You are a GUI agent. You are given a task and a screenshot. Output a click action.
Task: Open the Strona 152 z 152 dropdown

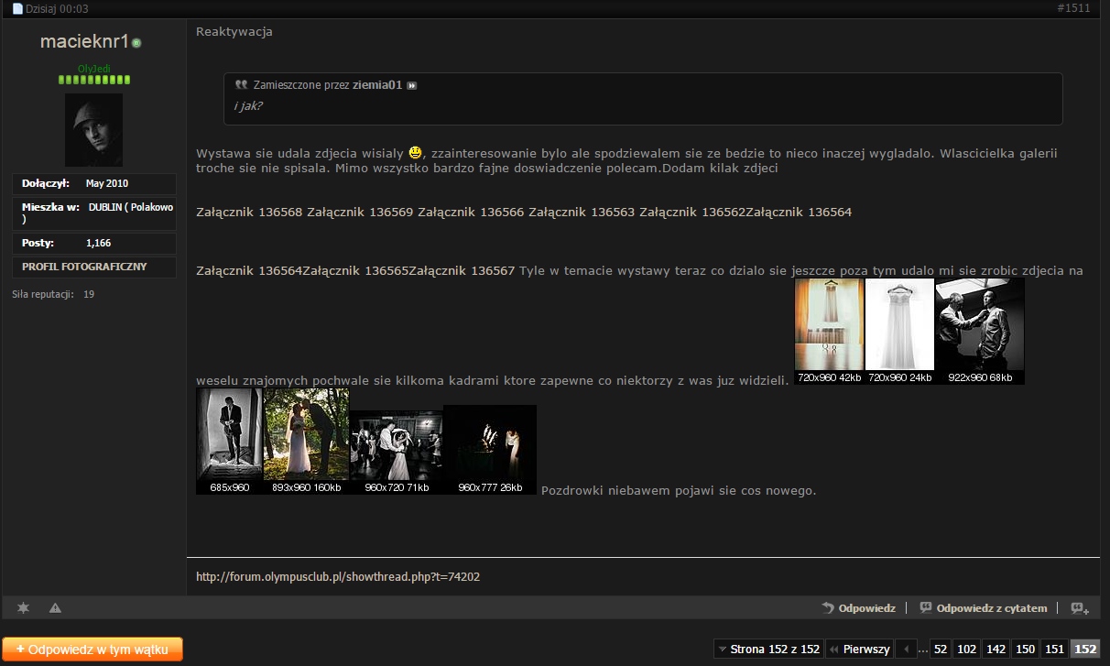[767, 649]
